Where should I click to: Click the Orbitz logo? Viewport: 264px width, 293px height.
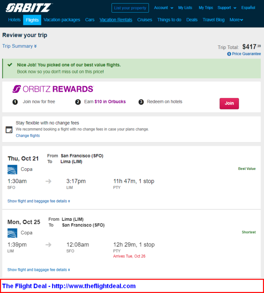[29, 8]
